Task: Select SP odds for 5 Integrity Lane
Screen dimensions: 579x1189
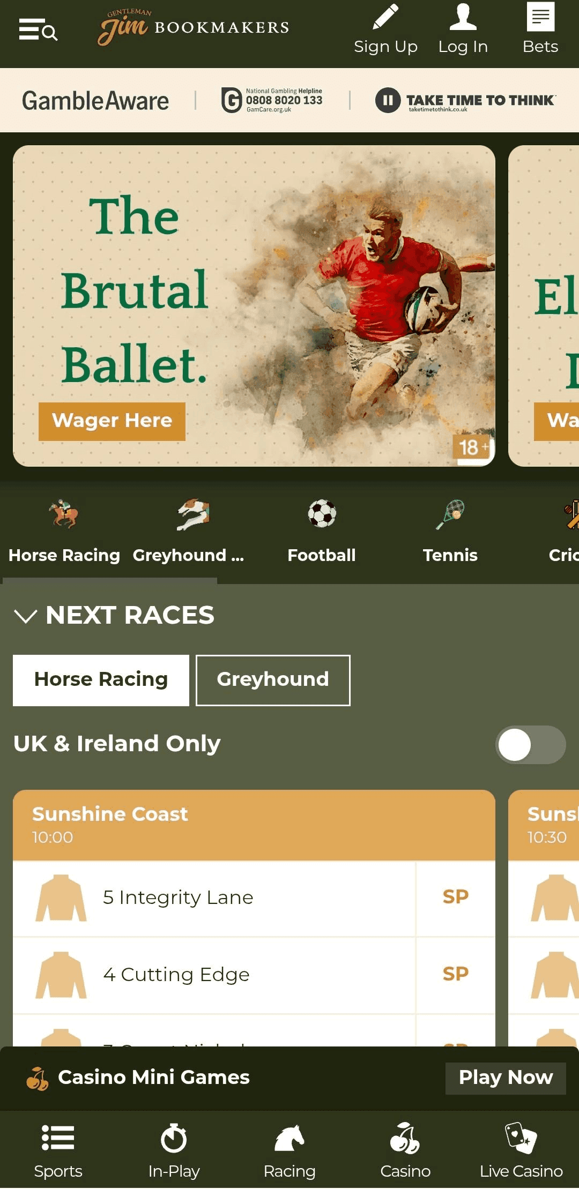Action: point(456,897)
